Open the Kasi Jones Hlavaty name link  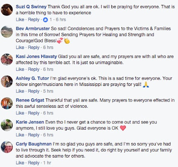pos(36,57)
